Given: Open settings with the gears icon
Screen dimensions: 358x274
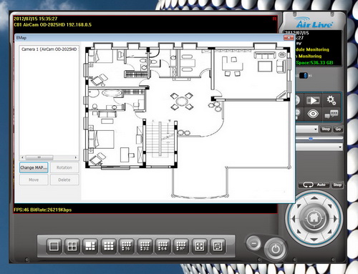Looking at the screenshot, I should click(x=332, y=100).
